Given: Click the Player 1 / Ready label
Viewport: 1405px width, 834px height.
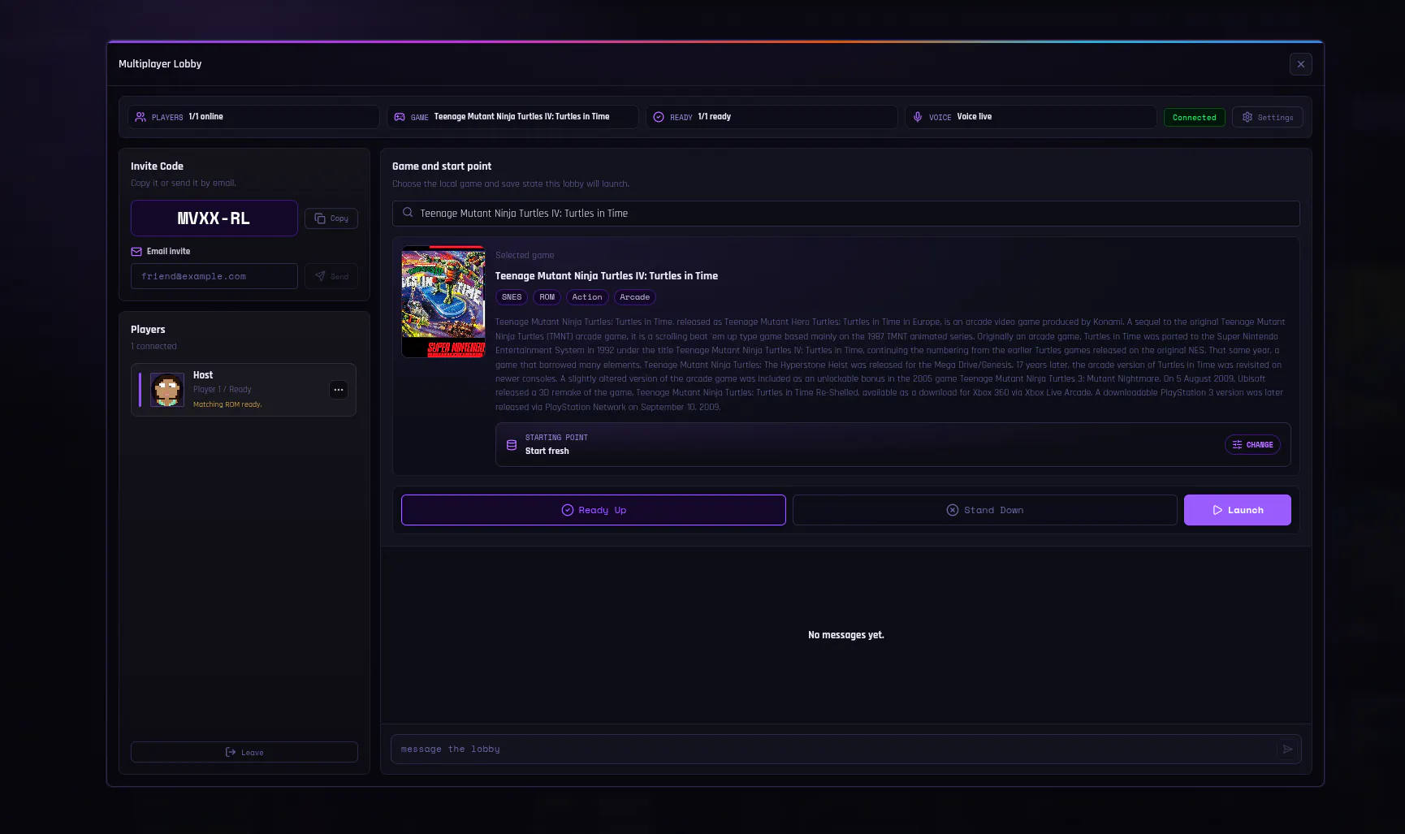Looking at the screenshot, I should point(223,390).
